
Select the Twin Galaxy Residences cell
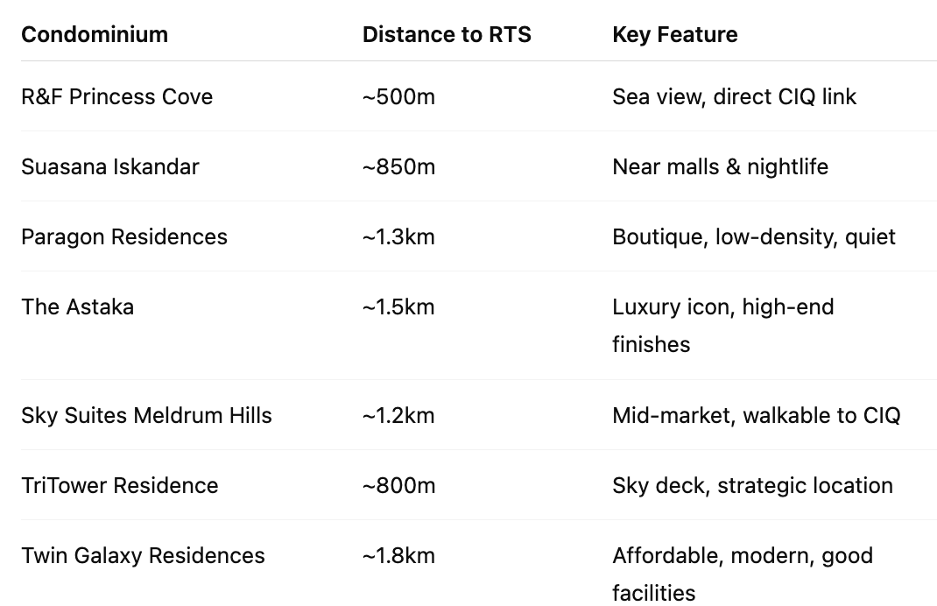point(143,556)
